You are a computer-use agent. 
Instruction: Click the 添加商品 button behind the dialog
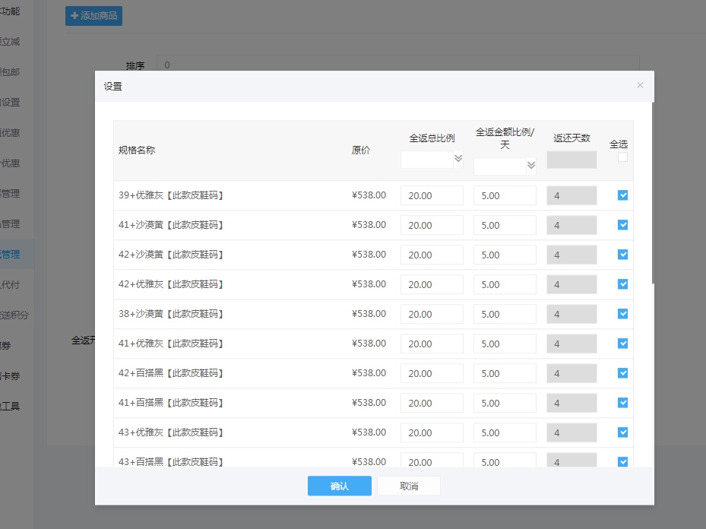coord(93,16)
